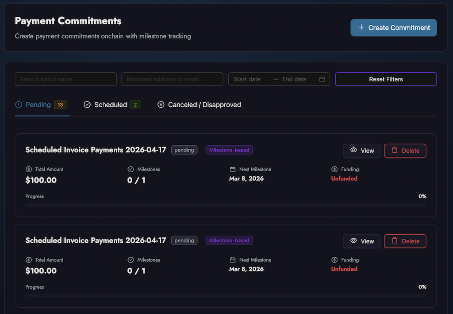This screenshot has height=314, width=453.
Task: Delete the second Scheduled Invoice Payments commitment
Action: tap(405, 241)
